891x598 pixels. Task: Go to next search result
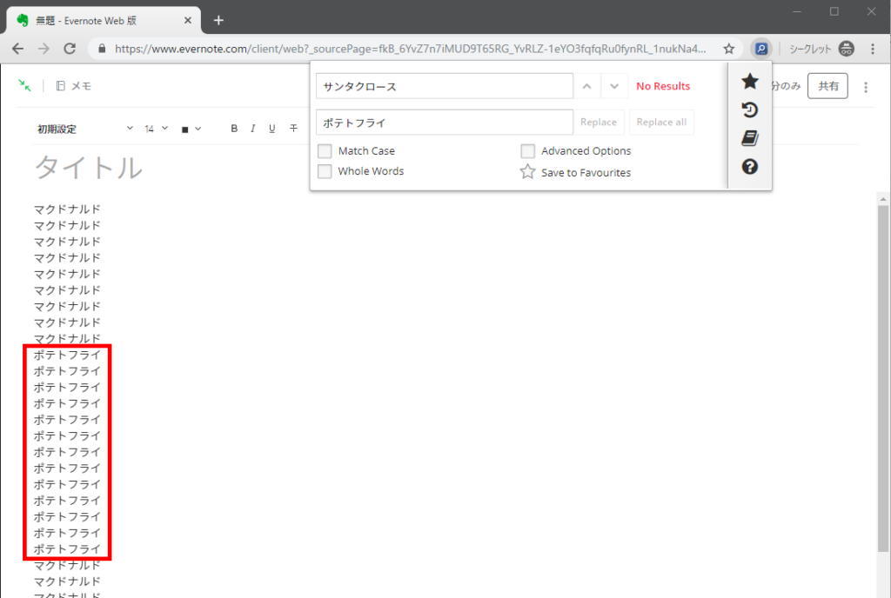[x=614, y=86]
